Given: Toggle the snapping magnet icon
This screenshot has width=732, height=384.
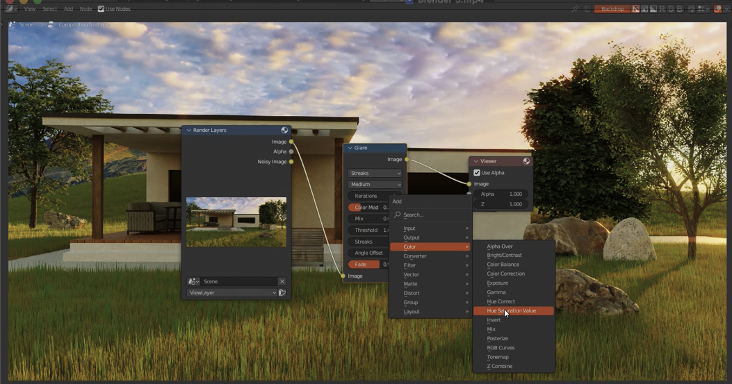Looking at the screenshot, I should 692,9.
